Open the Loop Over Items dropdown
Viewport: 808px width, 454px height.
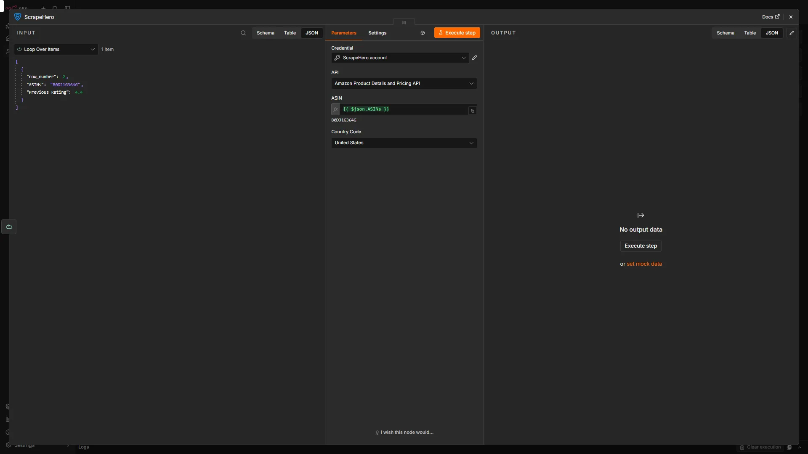pos(56,49)
